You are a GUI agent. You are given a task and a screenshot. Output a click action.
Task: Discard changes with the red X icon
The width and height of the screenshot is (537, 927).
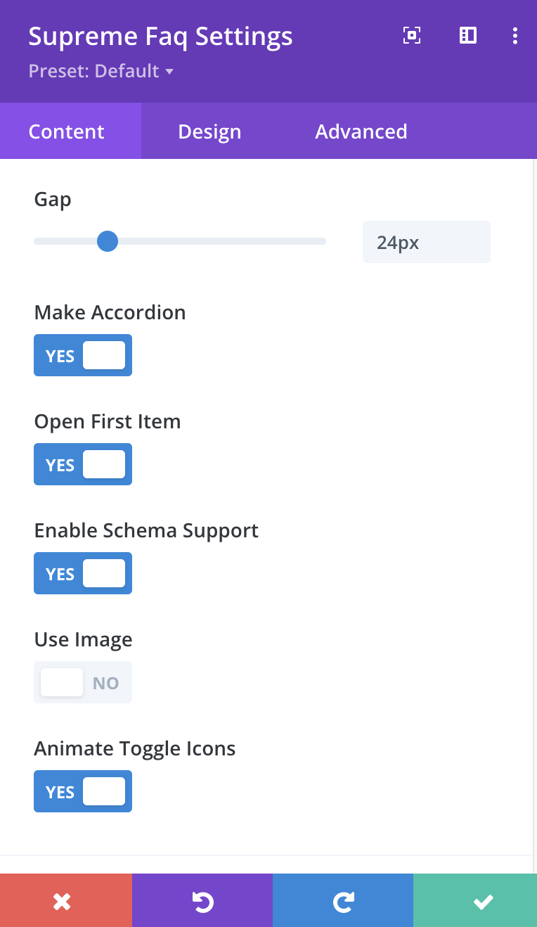pos(62,902)
